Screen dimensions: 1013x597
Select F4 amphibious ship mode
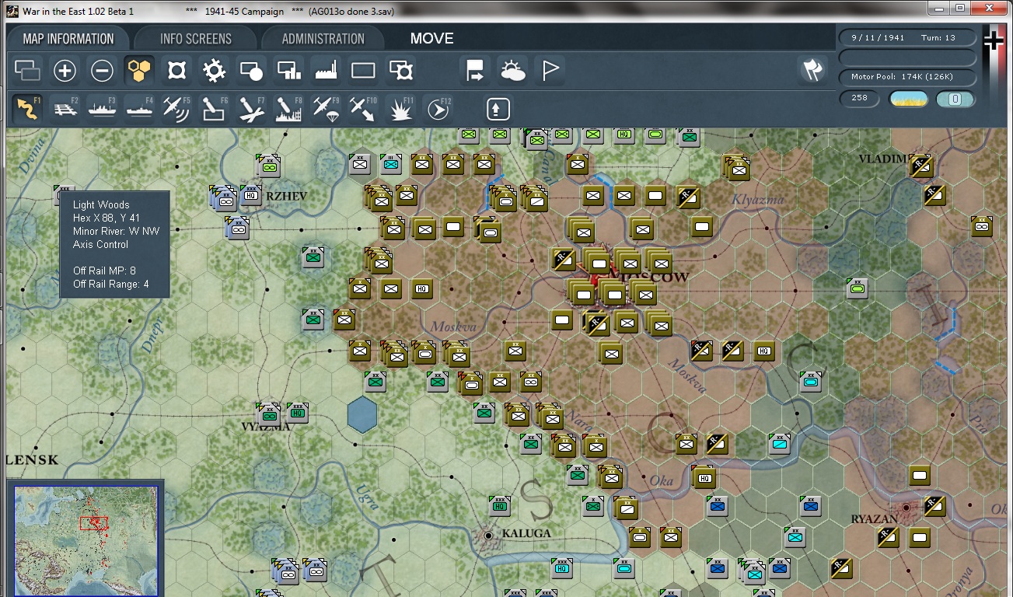point(140,109)
